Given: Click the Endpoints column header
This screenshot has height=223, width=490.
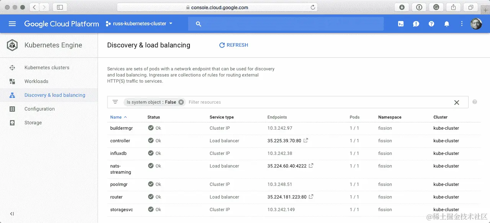Looking at the screenshot, I should click(x=277, y=117).
